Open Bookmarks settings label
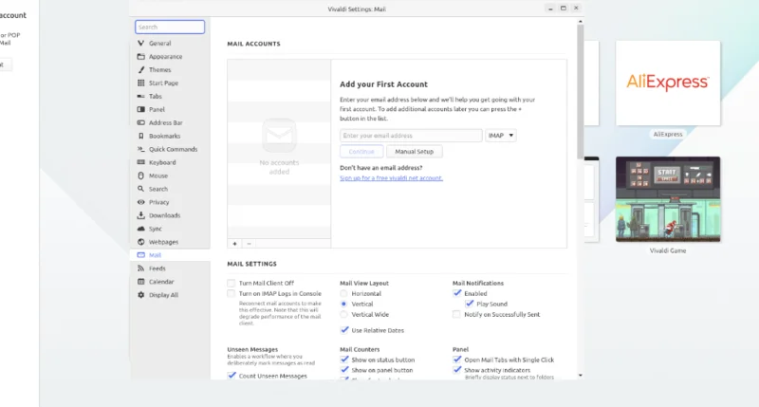The height and width of the screenshot is (407, 759). [x=164, y=136]
